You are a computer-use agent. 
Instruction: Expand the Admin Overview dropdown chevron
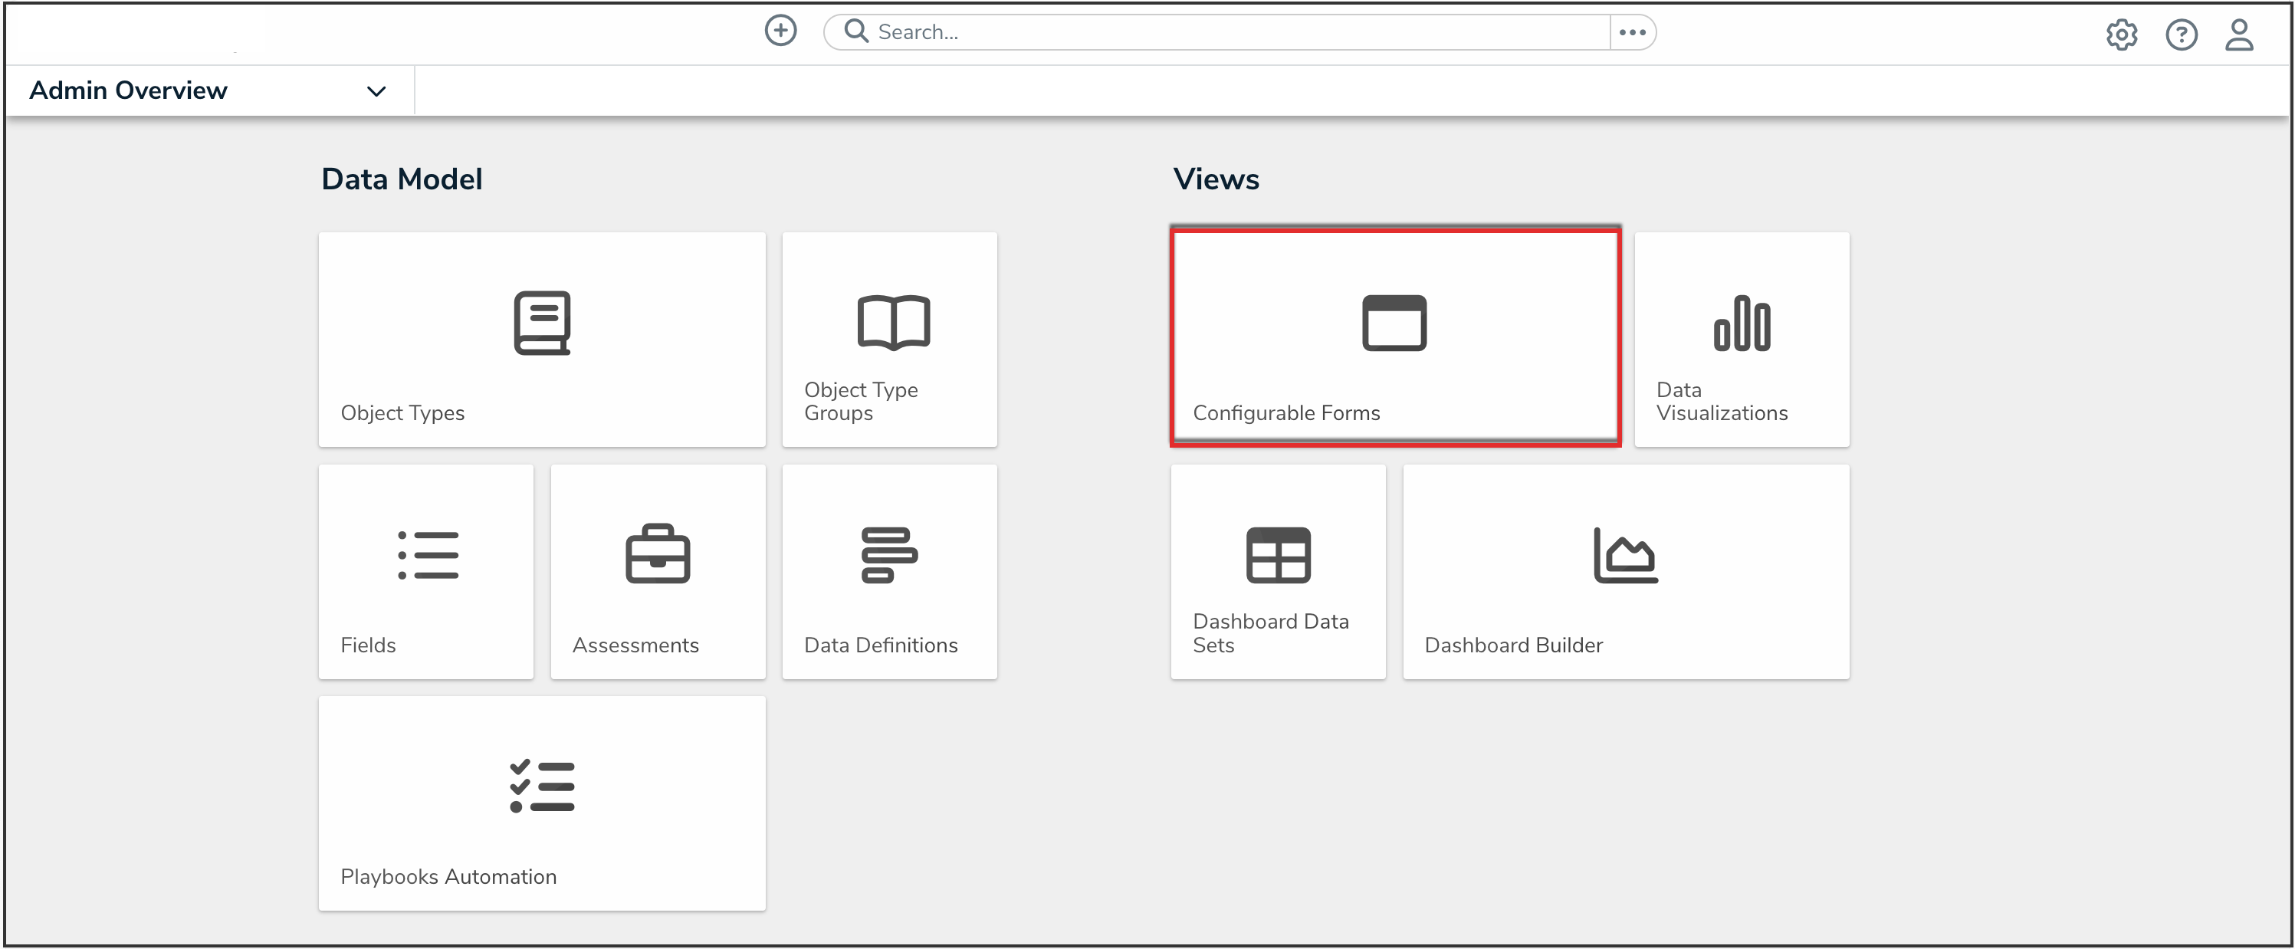pos(376,91)
